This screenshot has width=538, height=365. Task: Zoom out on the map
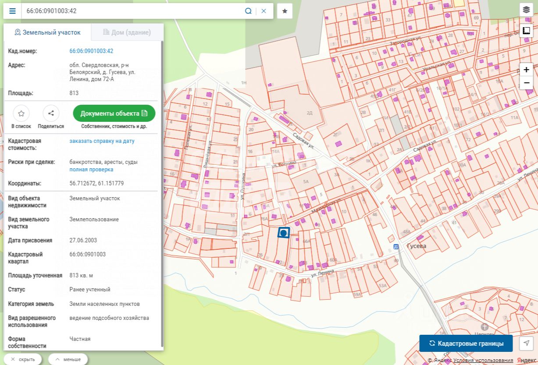(x=526, y=83)
